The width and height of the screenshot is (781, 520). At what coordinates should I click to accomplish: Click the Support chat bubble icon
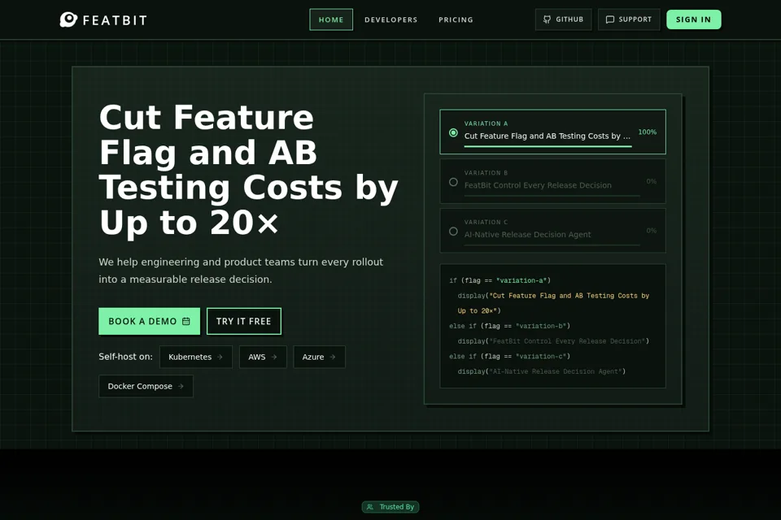[609, 19]
